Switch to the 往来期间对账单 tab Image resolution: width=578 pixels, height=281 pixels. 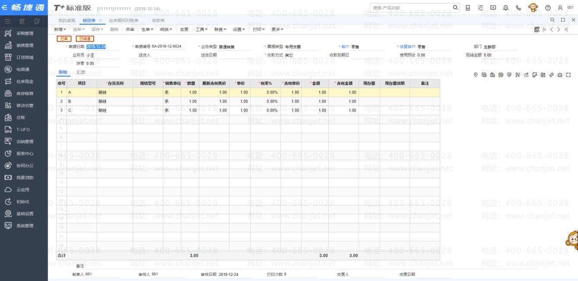click(x=124, y=20)
